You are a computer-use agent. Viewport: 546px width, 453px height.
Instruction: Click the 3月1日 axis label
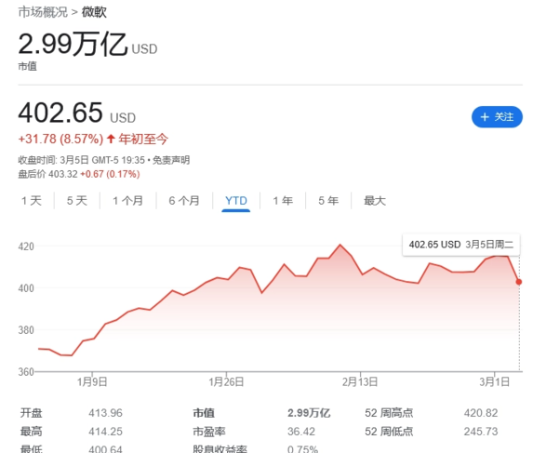tap(495, 382)
